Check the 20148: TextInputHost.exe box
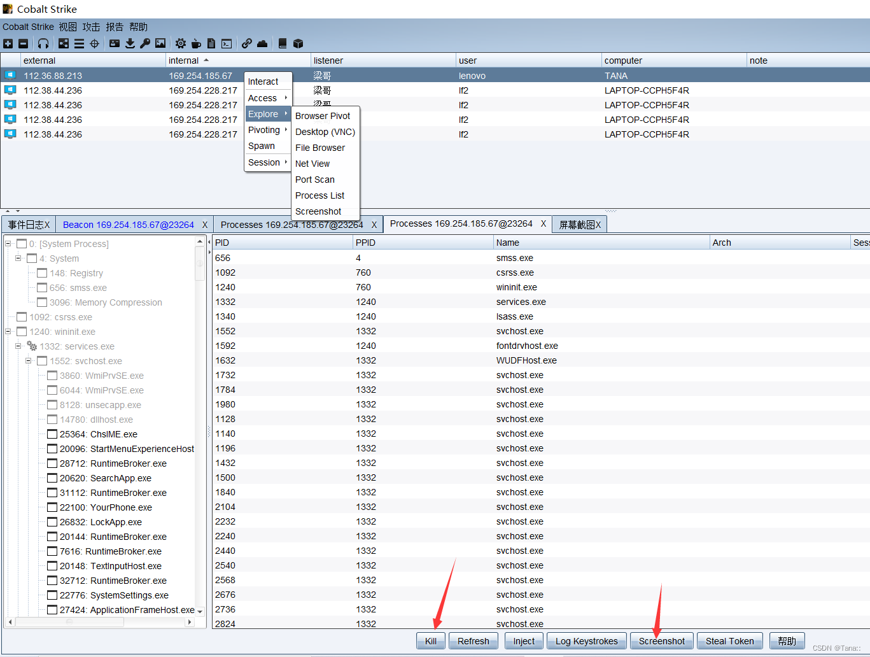This screenshot has width=870, height=657. [52, 566]
